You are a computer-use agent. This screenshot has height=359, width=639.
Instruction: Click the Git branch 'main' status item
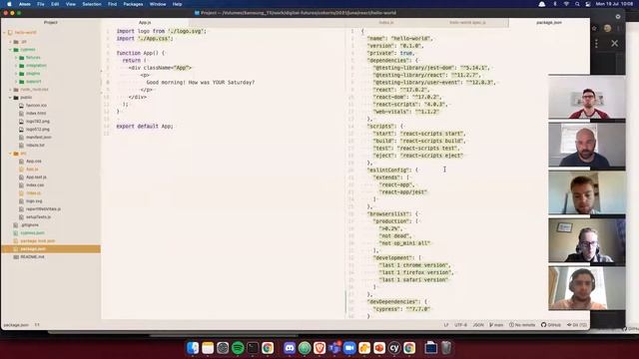point(496,325)
